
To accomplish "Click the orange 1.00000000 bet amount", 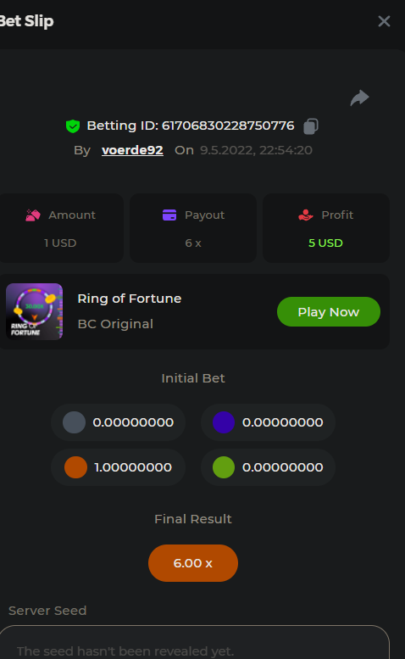I will tap(133, 467).
